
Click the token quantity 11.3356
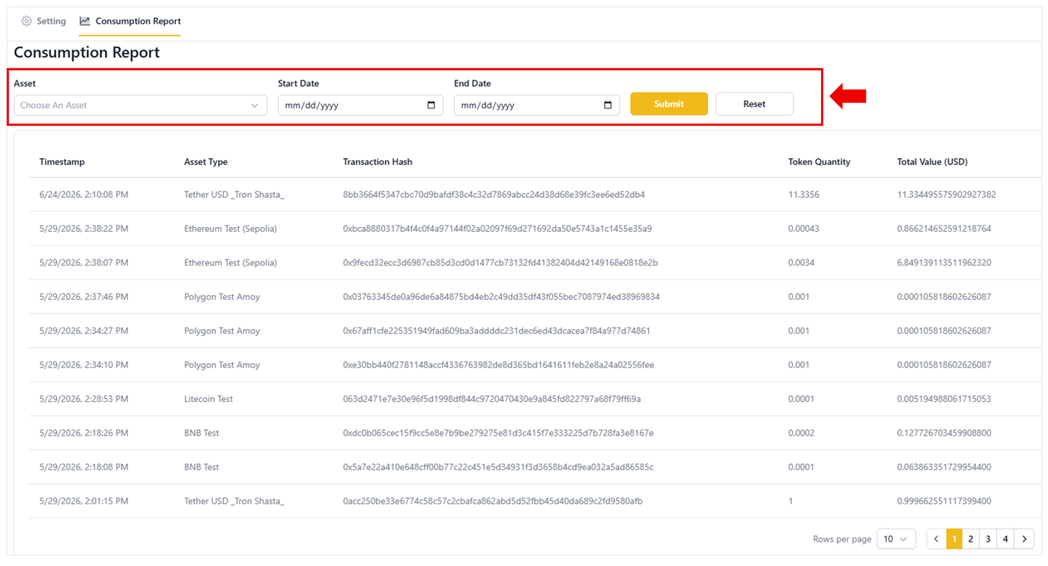coord(804,195)
